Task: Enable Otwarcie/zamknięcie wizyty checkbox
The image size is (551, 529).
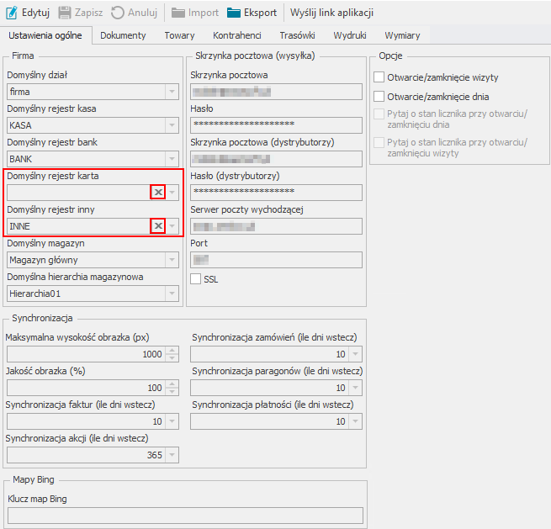Action: 379,77
